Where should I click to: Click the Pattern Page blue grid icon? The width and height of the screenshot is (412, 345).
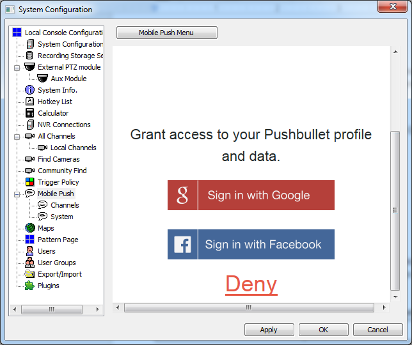[x=29, y=240]
